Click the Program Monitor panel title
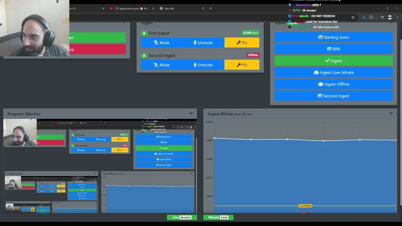The image size is (402, 226). point(24,114)
